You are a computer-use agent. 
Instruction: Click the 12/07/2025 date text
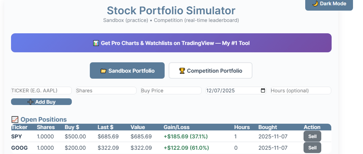point(221,90)
